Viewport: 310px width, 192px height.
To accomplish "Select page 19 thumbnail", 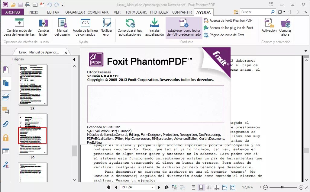I will 33,134.
